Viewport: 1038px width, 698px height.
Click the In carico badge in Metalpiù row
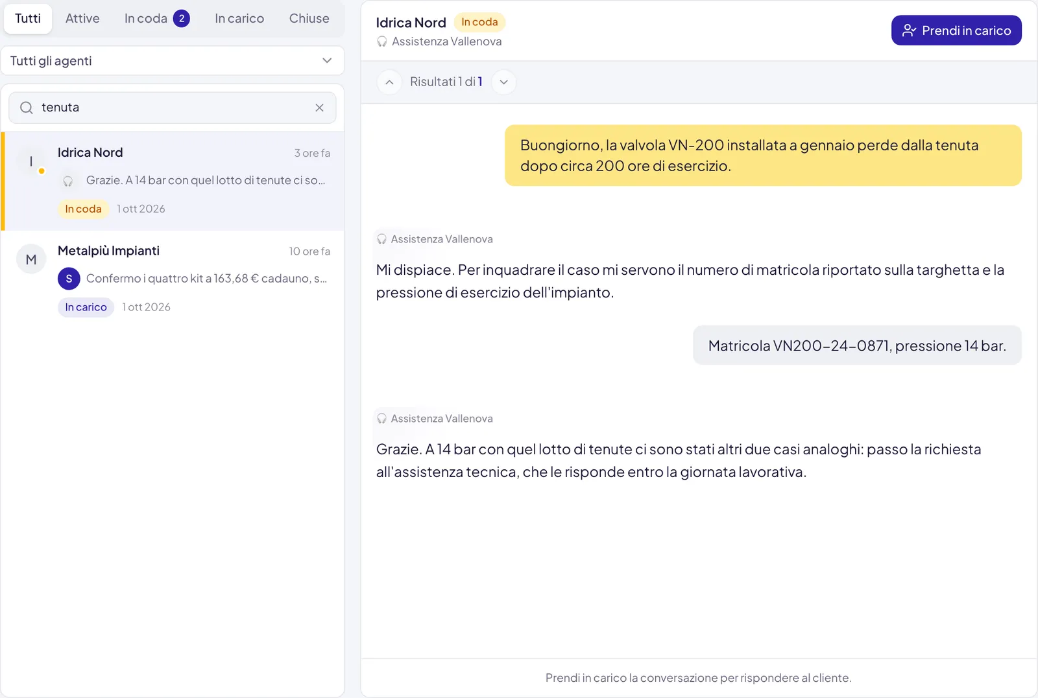86,307
